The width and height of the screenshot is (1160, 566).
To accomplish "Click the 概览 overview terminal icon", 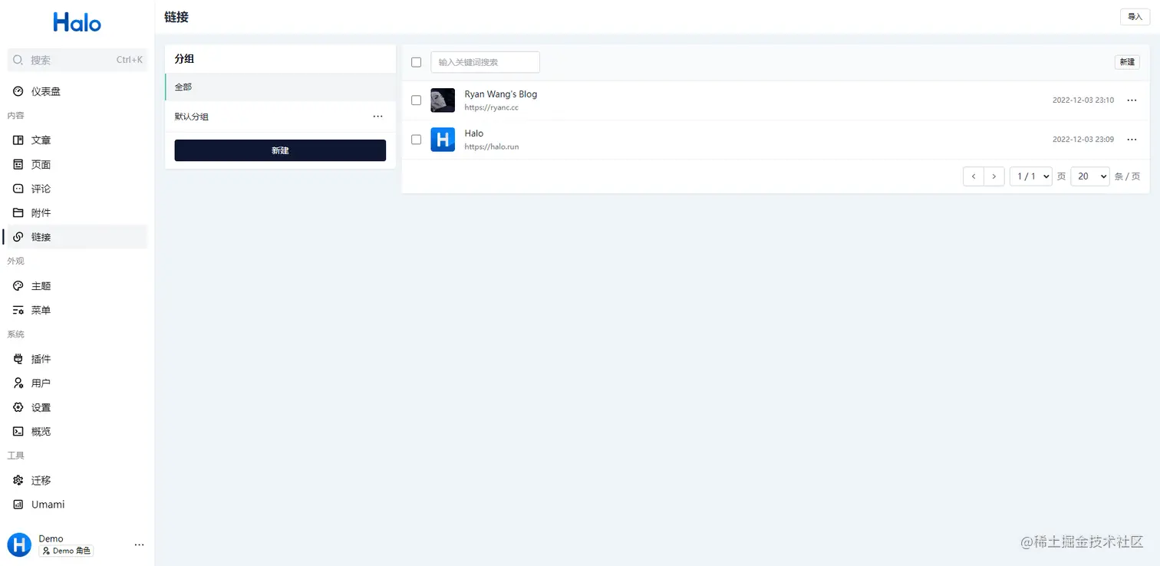I will click(x=18, y=432).
